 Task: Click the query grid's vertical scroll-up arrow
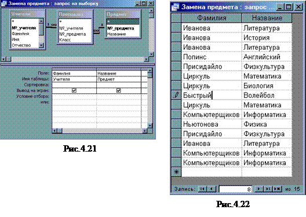click(150, 71)
